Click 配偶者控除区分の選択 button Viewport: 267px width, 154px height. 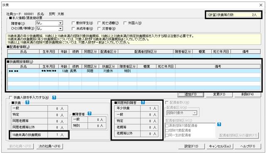click(x=238, y=135)
